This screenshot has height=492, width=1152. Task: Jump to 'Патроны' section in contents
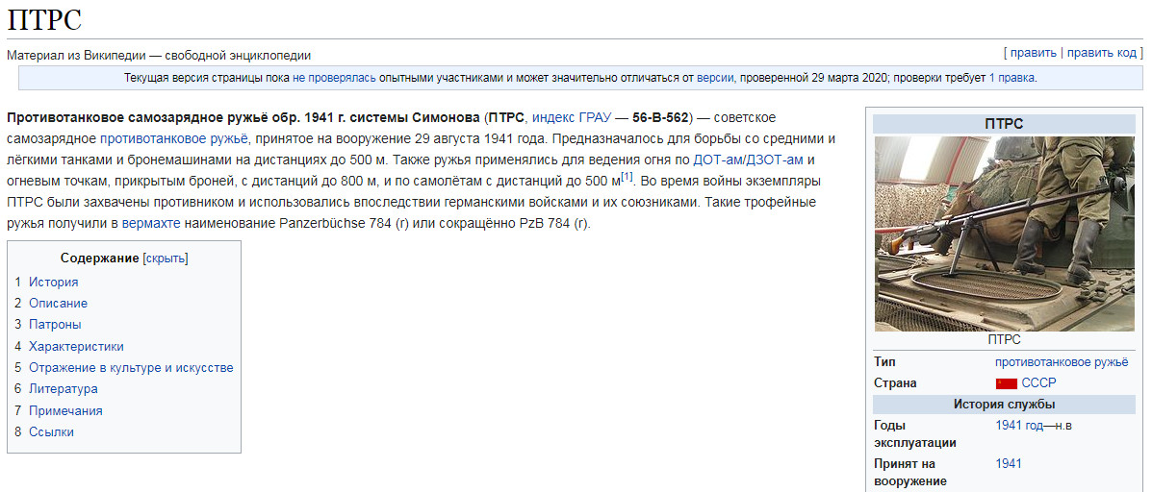(x=55, y=324)
